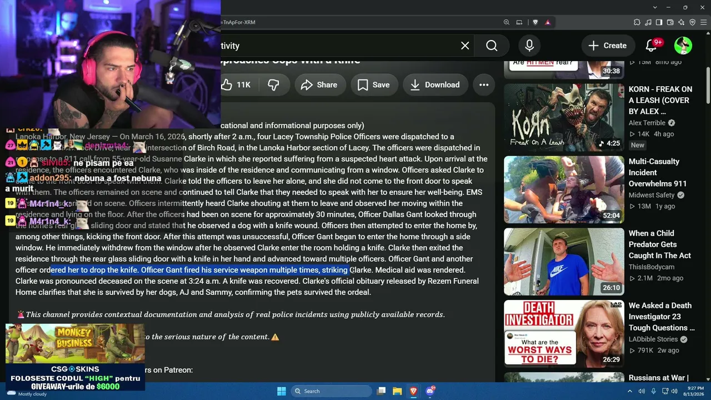Visit the Alex Terrible channel

(647, 123)
